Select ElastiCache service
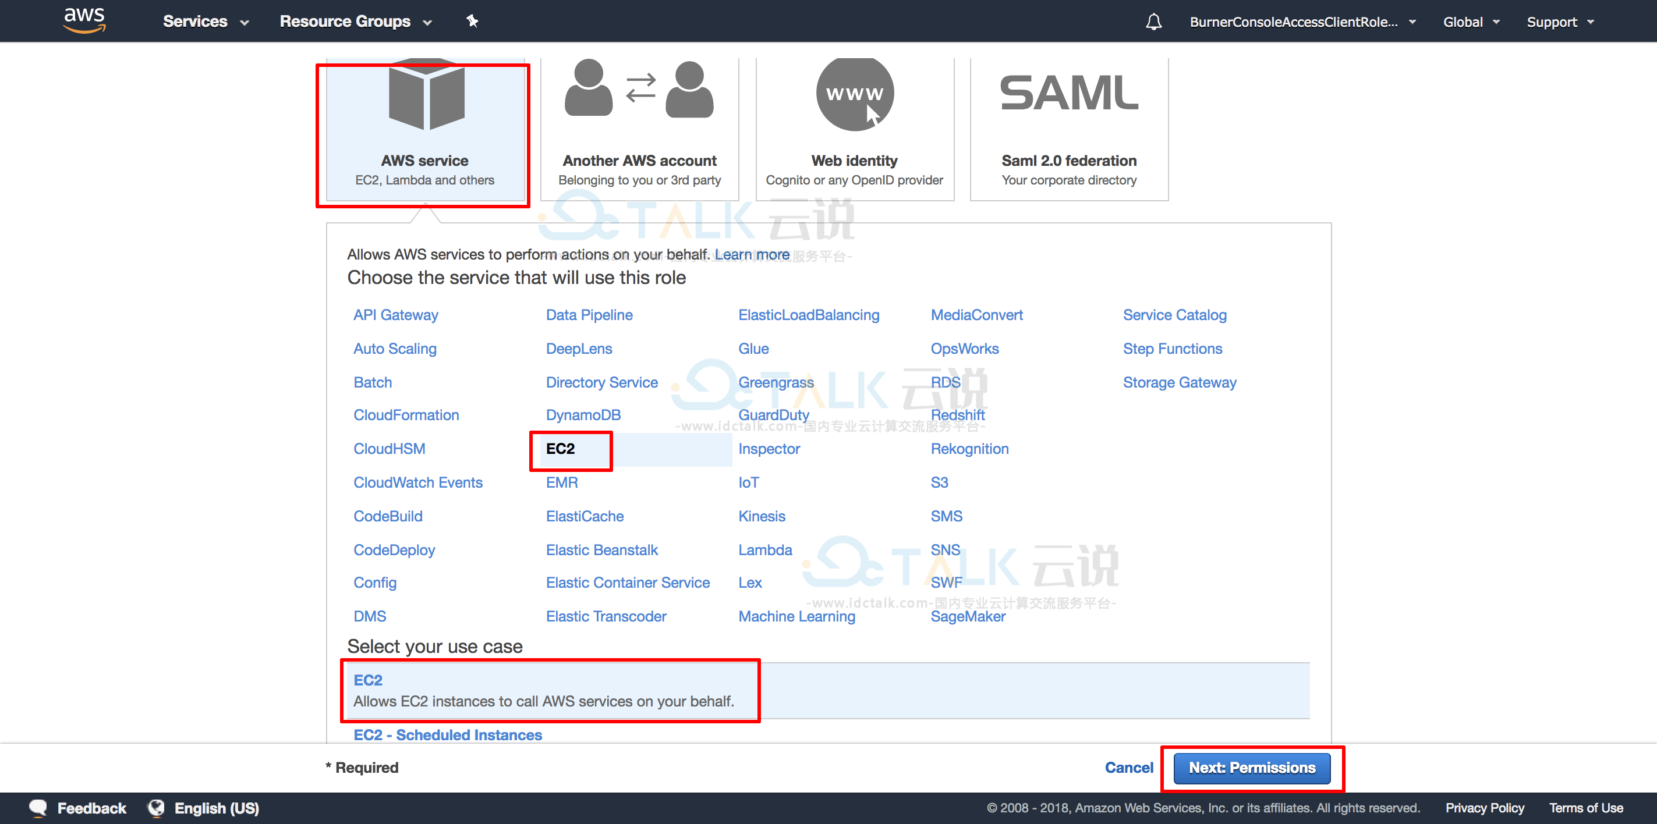Screen dimensions: 1657x824 pos(585,516)
